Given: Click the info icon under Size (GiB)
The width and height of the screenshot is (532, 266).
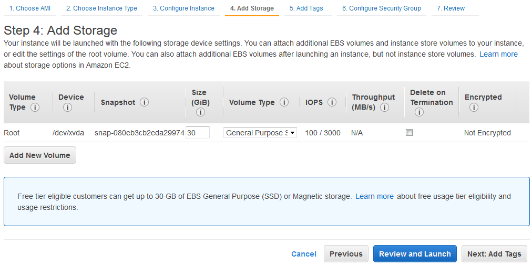Looking at the screenshot, I should pos(200,112).
